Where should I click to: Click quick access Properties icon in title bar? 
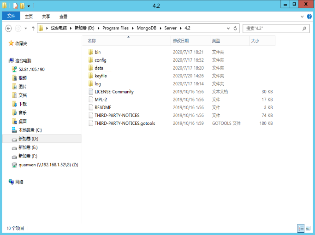(x=16, y=6)
